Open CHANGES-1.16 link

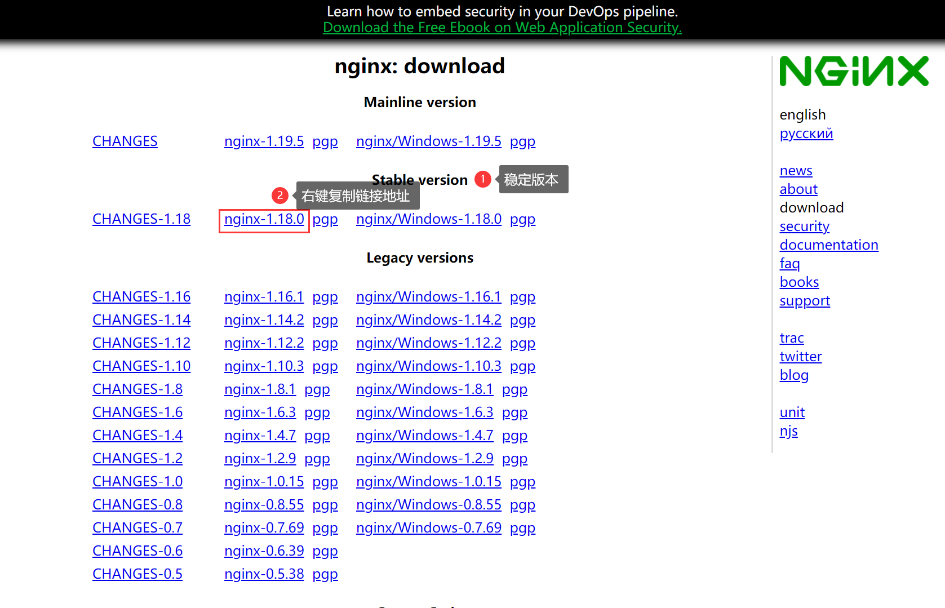(141, 296)
